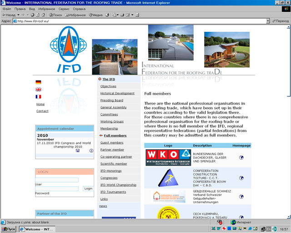Click the info icon in Appointment calendar
Image resolution: width=291 pixels, height=233 pixels.
(91, 151)
